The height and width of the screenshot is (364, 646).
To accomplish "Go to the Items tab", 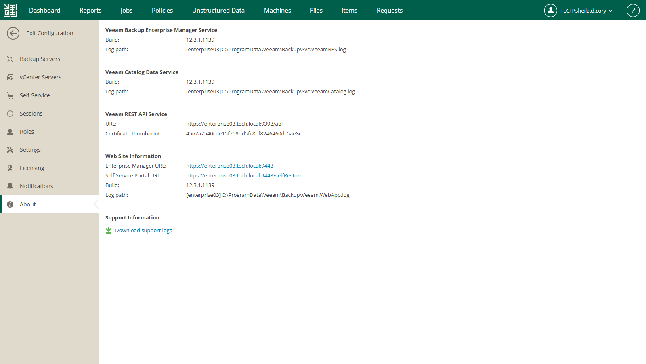I will 349,11.
